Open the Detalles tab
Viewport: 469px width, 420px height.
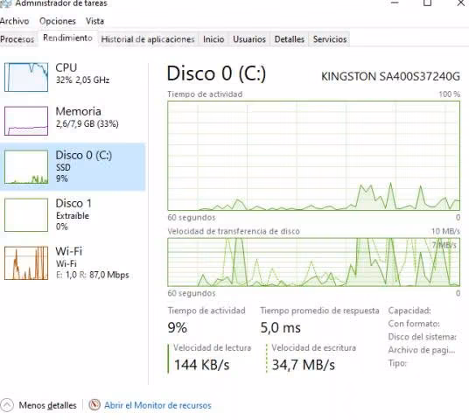[290, 39]
